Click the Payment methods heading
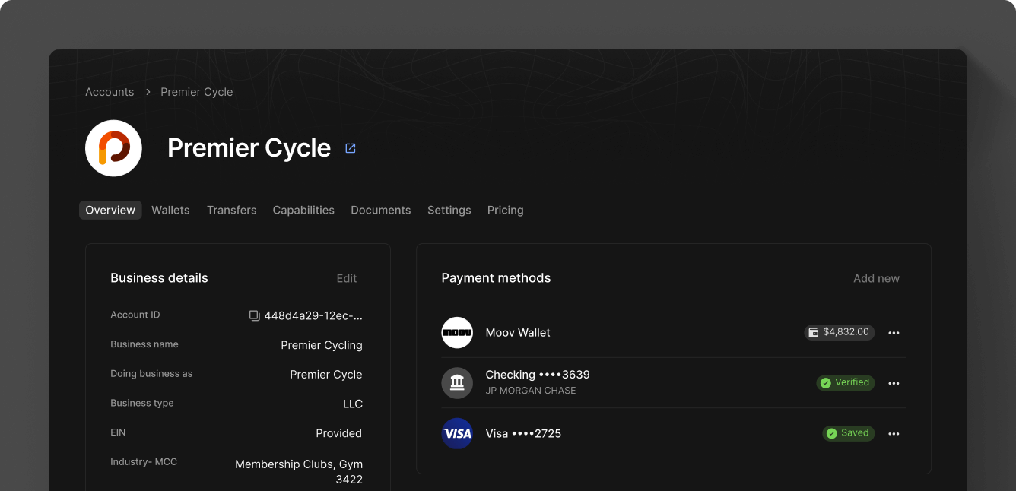 click(496, 278)
